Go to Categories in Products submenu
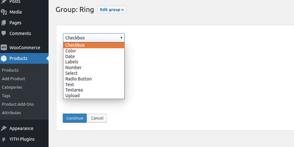 pyautogui.click(x=12, y=87)
